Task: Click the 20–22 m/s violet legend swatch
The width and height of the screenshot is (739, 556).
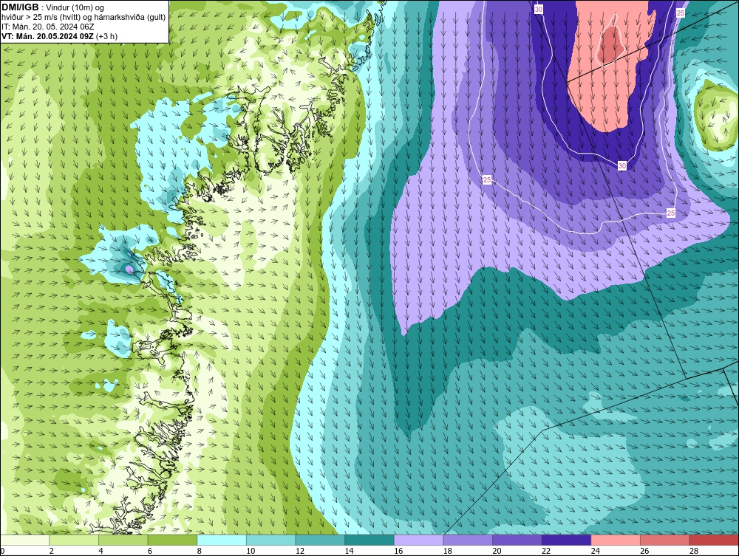Action: (x=517, y=540)
